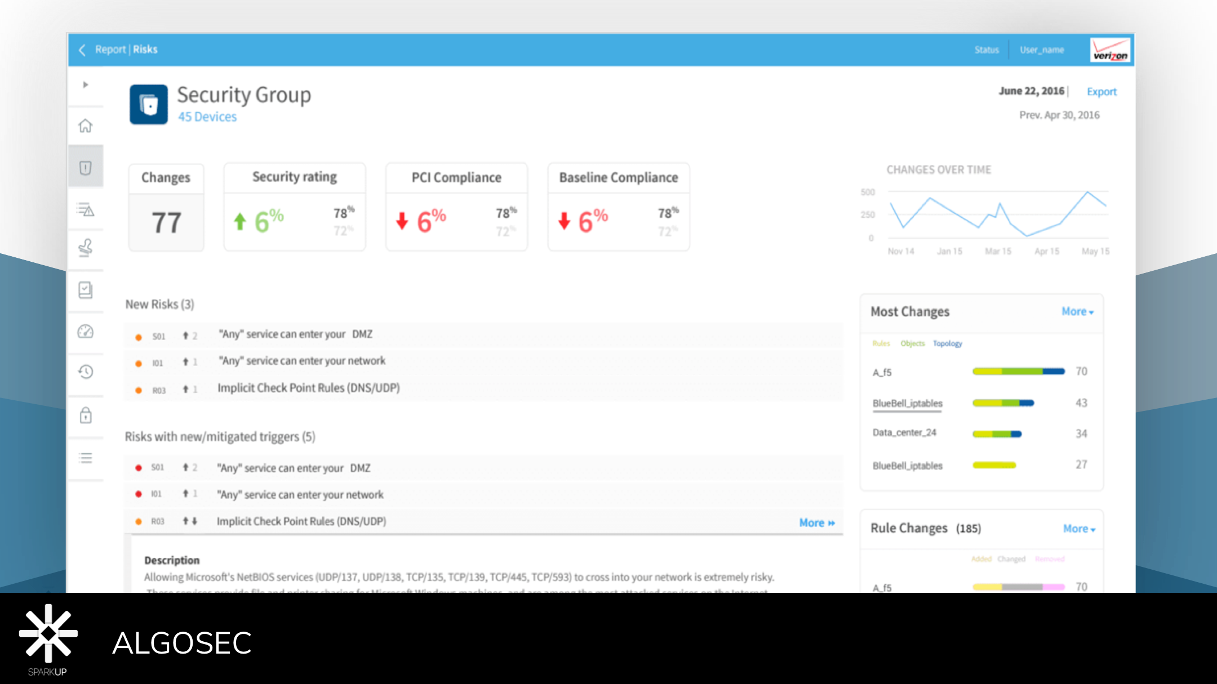Expand Most Changes More dropdown
The width and height of the screenshot is (1217, 684).
(x=1078, y=311)
